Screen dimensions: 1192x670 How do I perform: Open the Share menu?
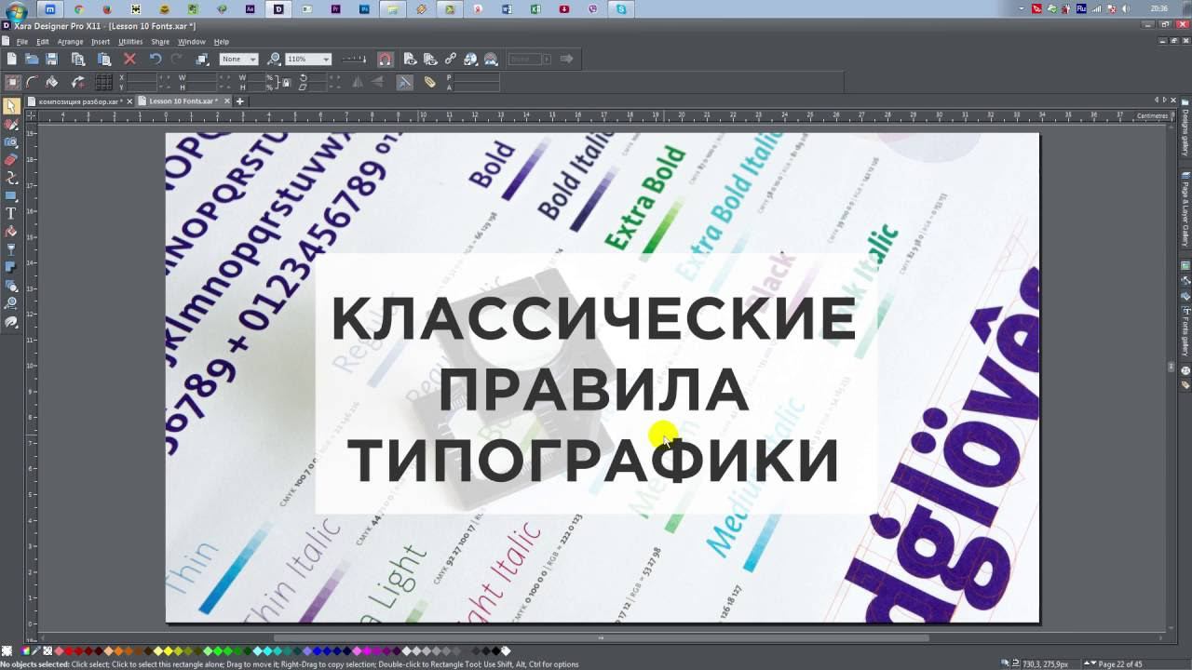pyautogui.click(x=160, y=42)
